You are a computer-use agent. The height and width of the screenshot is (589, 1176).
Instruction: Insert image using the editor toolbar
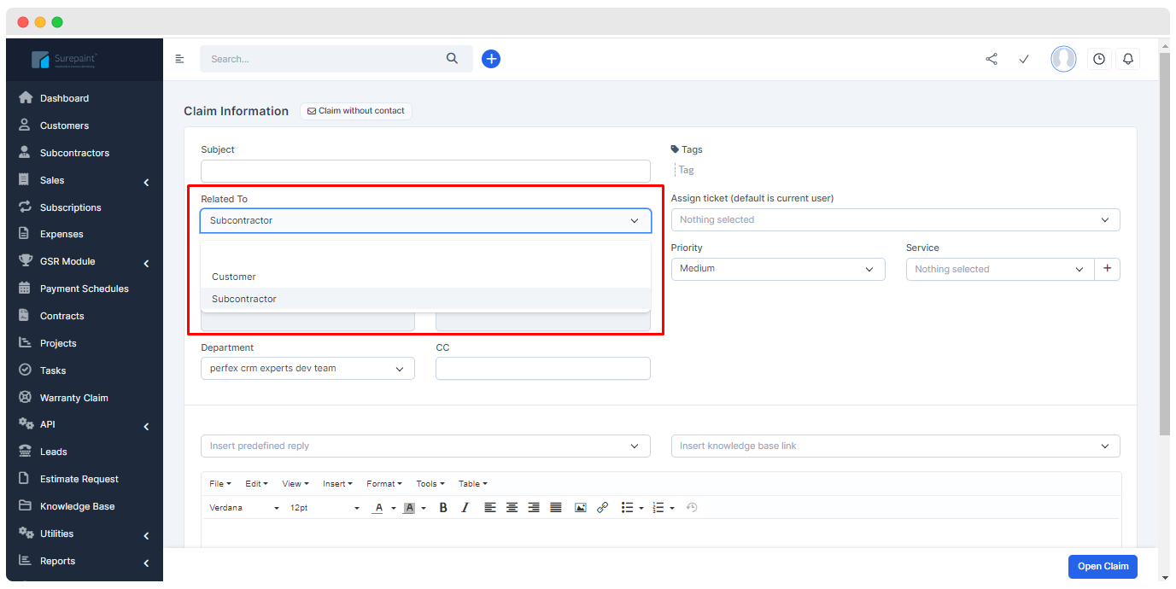click(581, 507)
